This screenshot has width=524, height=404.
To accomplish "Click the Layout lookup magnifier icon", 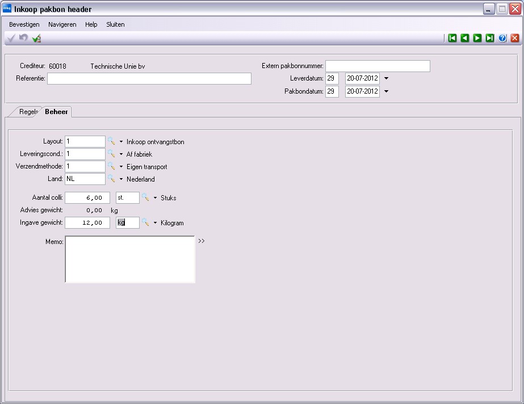I will pyautogui.click(x=111, y=141).
